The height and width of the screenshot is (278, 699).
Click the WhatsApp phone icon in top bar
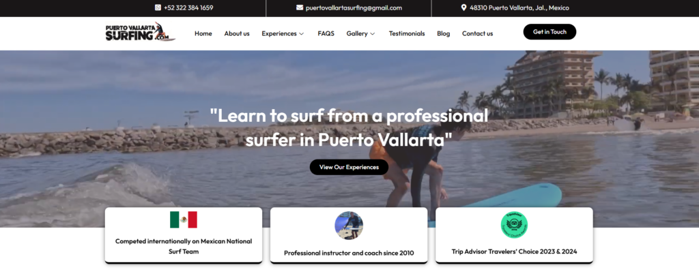click(158, 7)
